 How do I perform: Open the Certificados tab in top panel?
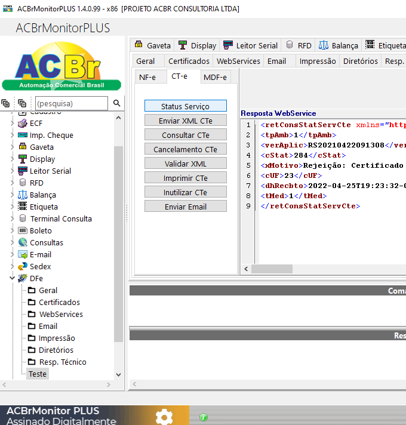tap(189, 61)
